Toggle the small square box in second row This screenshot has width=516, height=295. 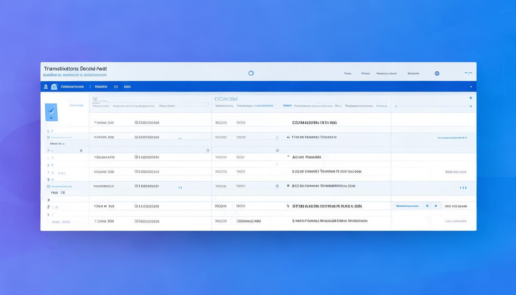pos(277,137)
